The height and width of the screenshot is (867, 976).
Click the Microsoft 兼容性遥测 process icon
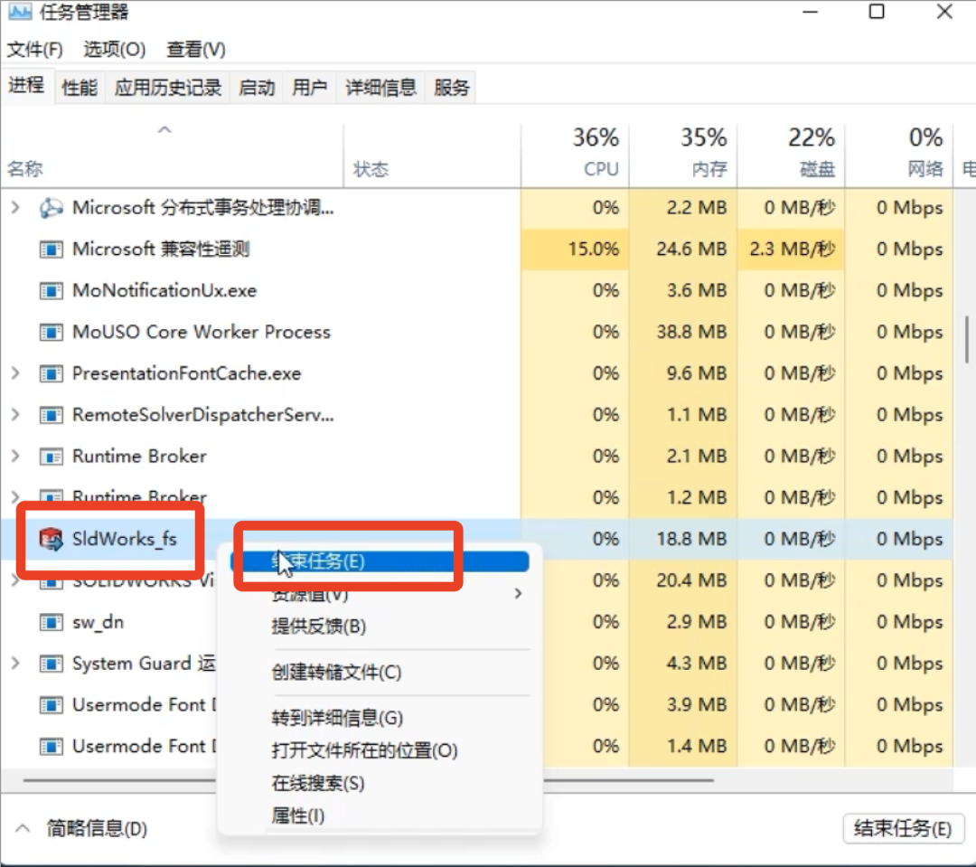[x=52, y=249]
